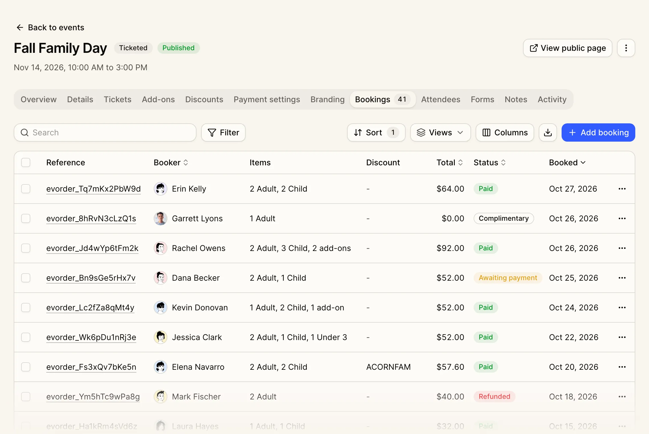Click Rachel Owens' avatar

pos(161,248)
